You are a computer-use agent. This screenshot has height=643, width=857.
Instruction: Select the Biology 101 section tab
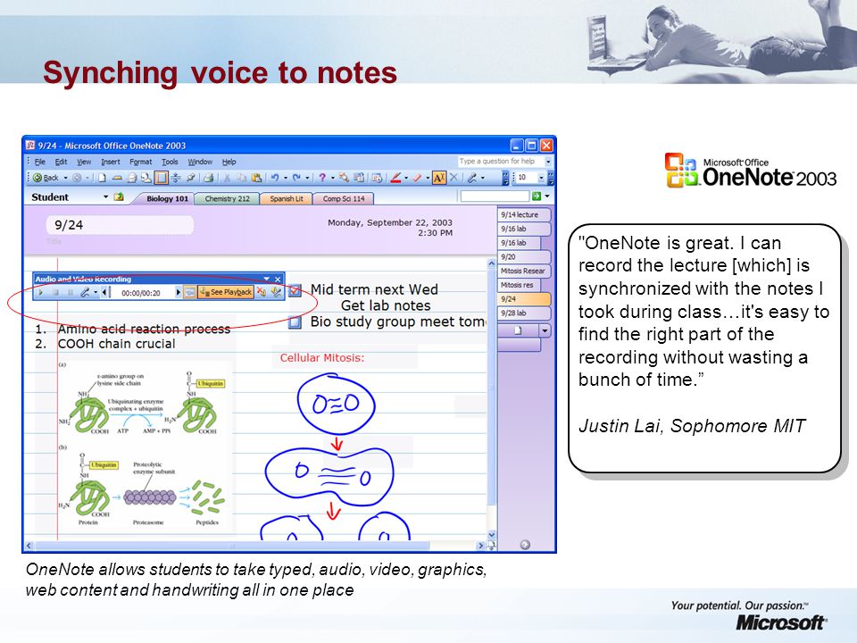[x=167, y=198]
